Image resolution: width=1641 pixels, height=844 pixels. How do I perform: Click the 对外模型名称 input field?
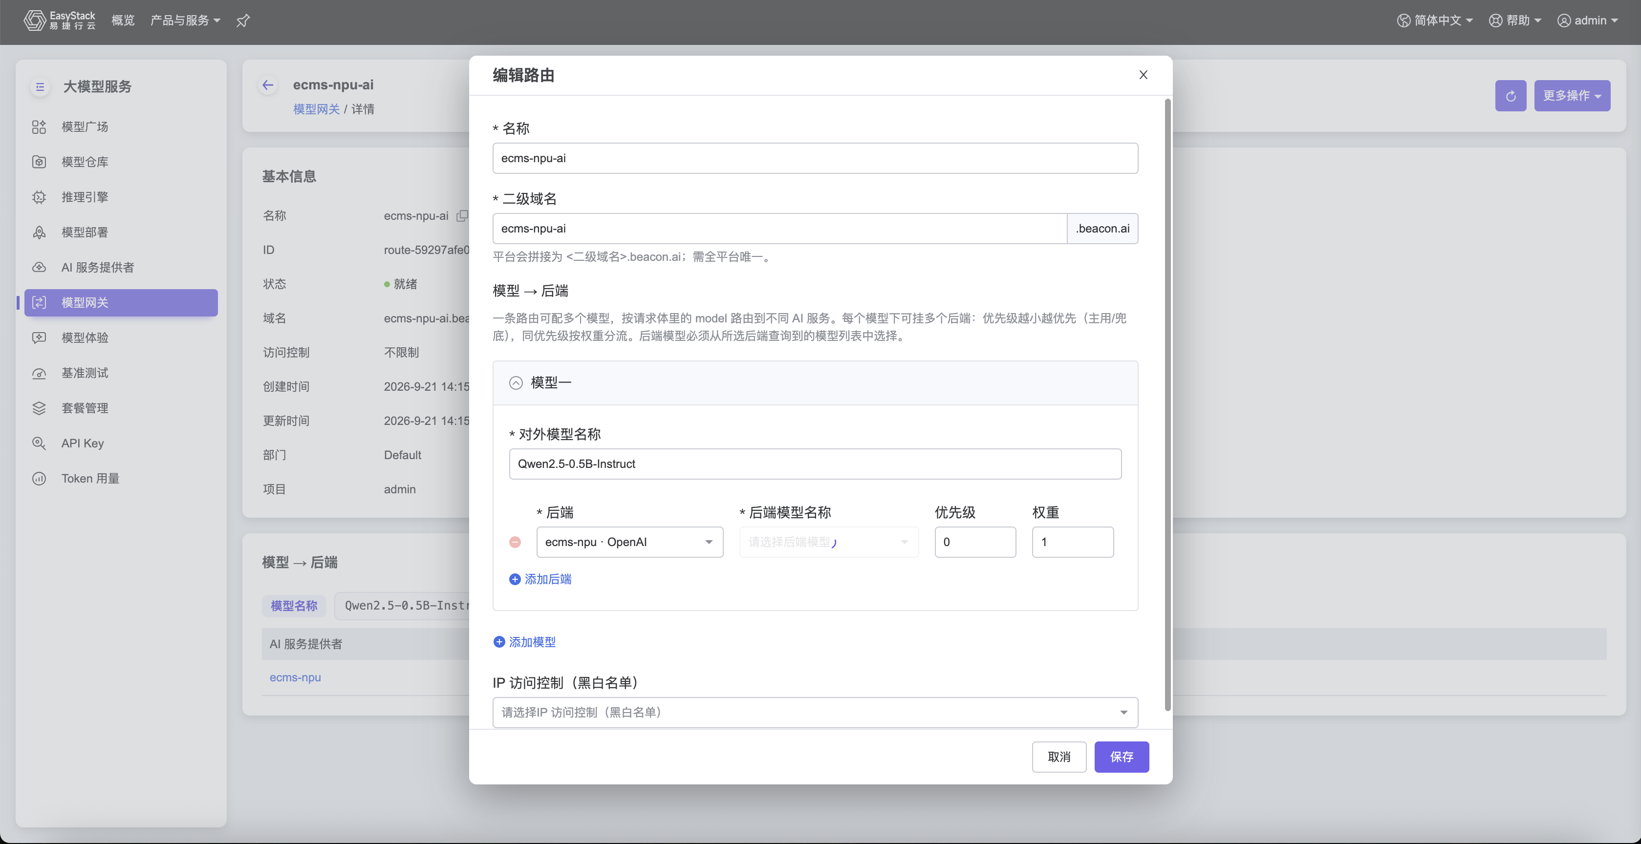(x=815, y=464)
